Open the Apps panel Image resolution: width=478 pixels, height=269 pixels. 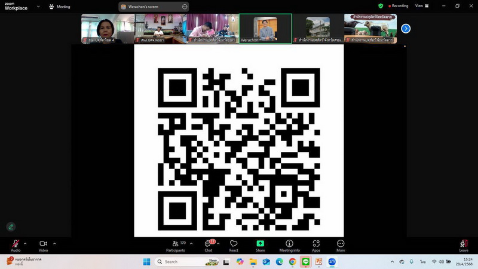click(316, 246)
